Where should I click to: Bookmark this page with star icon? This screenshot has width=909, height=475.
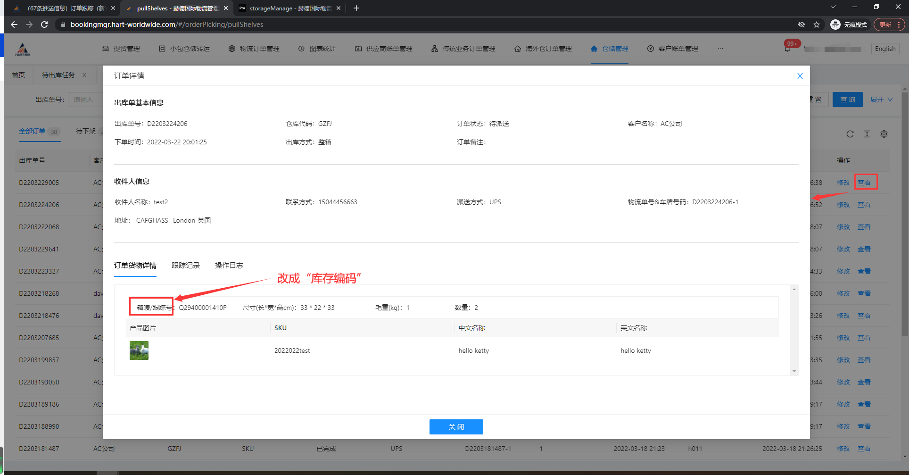point(817,25)
